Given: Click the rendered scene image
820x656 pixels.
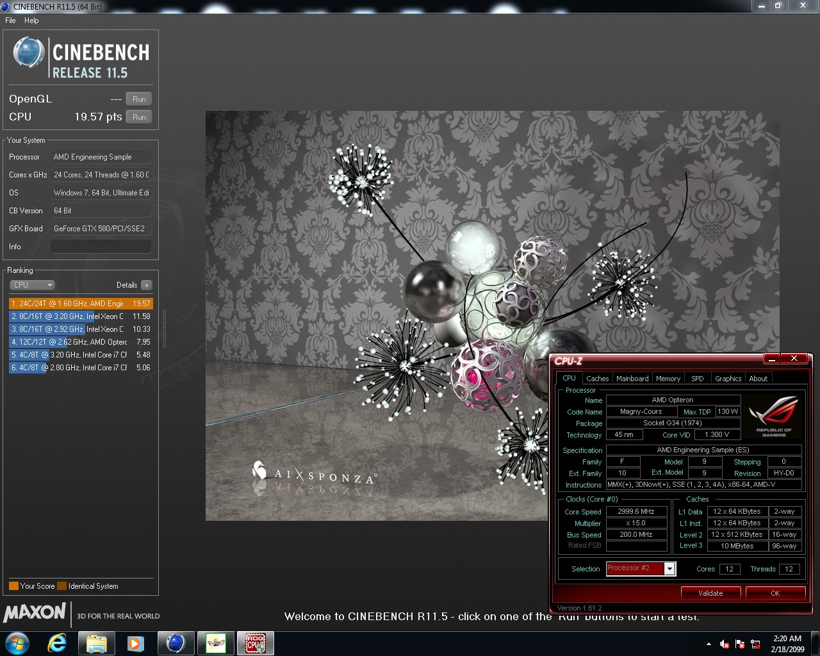Looking at the screenshot, I should click(x=492, y=315).
